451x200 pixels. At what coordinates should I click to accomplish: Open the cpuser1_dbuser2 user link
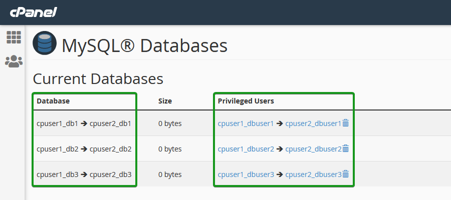point(246,149)
